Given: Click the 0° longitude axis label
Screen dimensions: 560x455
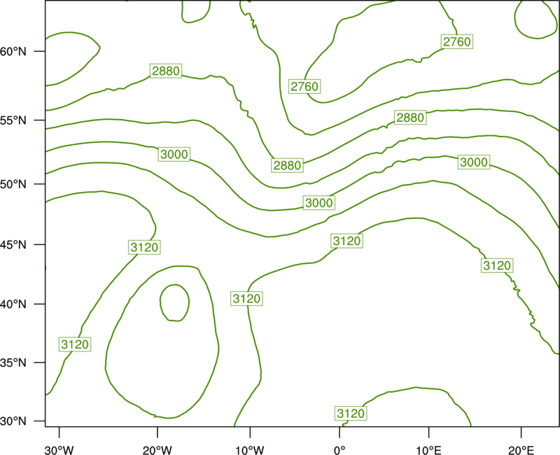Looking at the screenshot, I should tap(339, 450).
